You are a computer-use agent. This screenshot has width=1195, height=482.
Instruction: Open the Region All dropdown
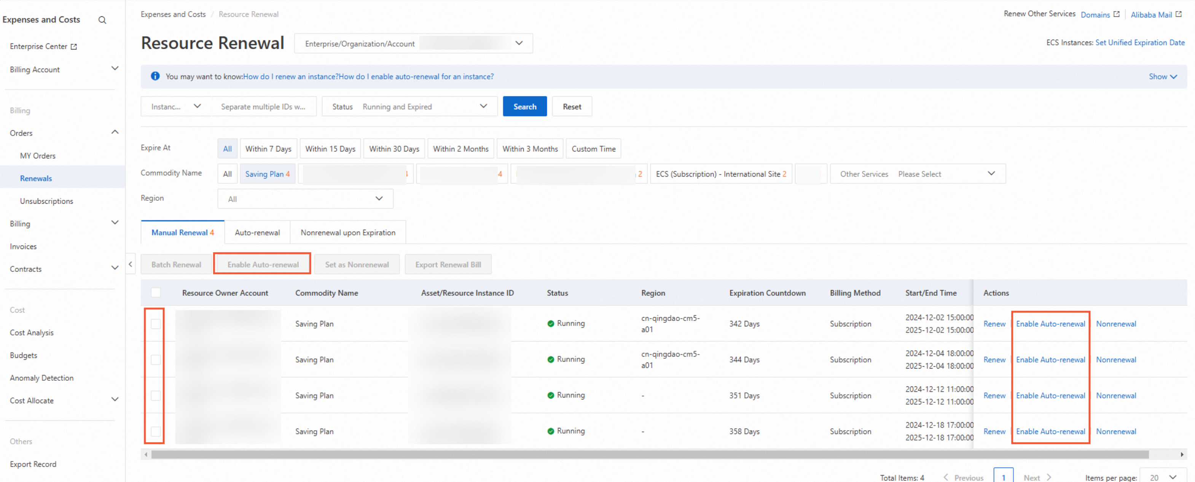[x=305, y=199]
